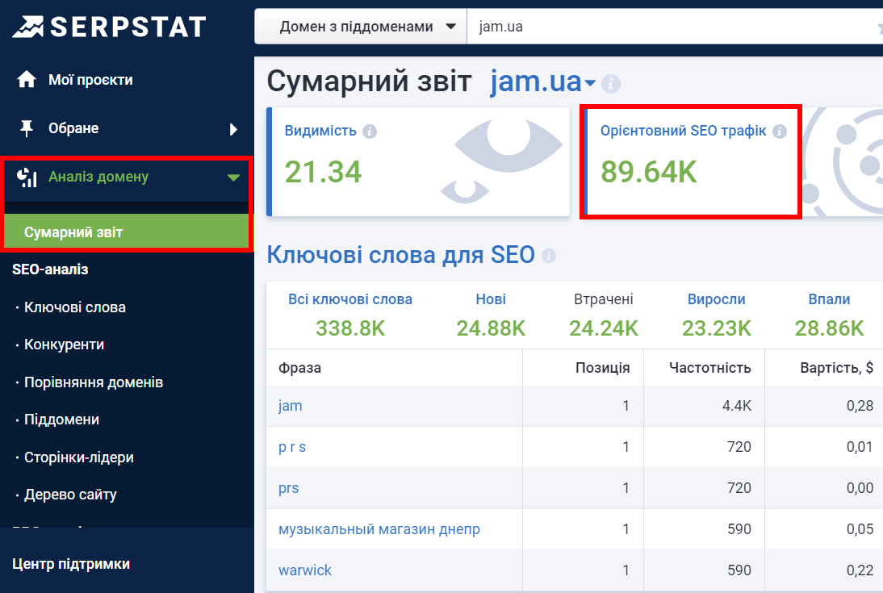Click the 24.88K new keywords value
Image resolution: width=883 pixels, height=593 pixels.
pos(491,328)
